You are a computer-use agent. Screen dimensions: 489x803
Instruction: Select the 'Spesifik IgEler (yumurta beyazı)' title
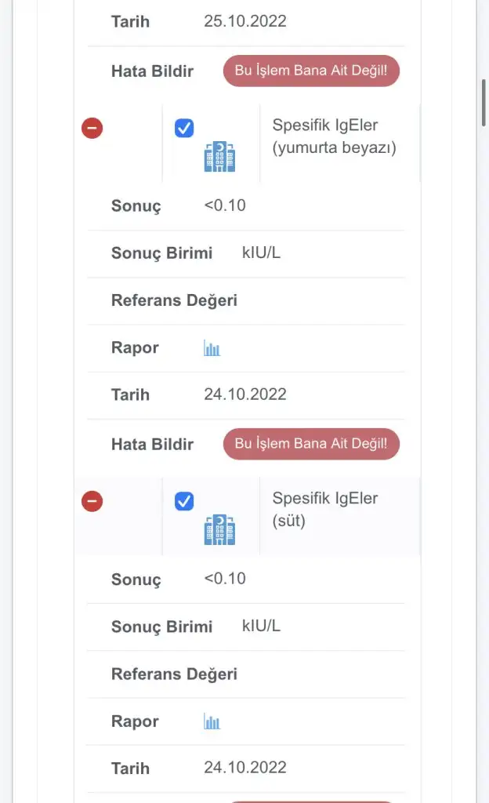(334, 136)
